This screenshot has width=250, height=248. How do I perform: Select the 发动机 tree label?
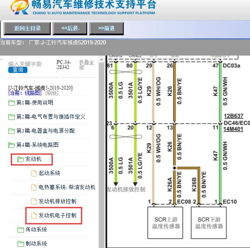coord(33,159)
